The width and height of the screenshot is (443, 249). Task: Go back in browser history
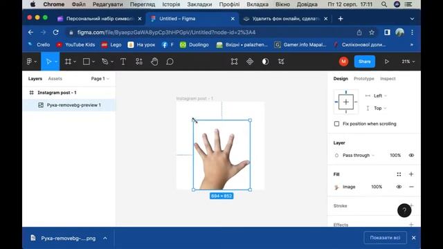click(x=30, y=33)
